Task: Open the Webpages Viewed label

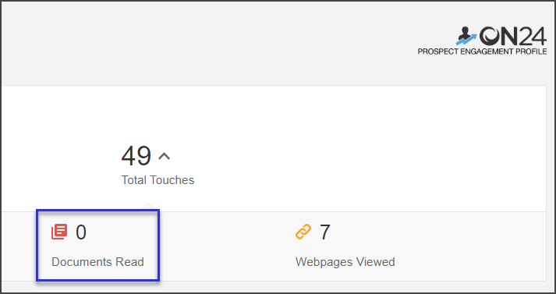Action: [x=345, y=262]
